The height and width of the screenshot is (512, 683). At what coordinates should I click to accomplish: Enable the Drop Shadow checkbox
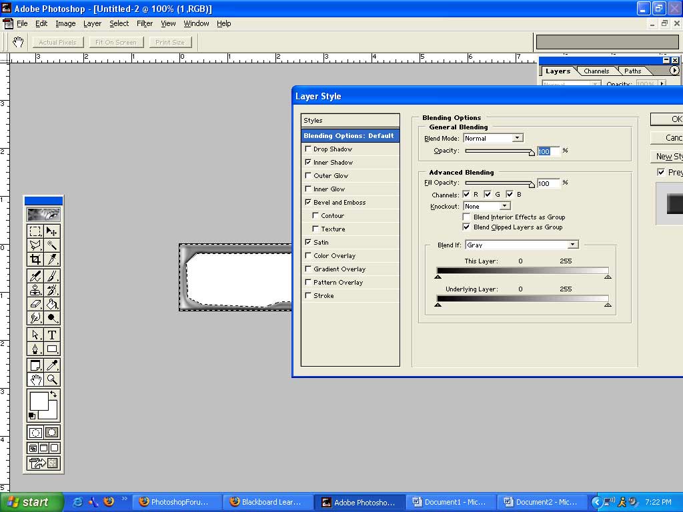(x=308, y=149)
